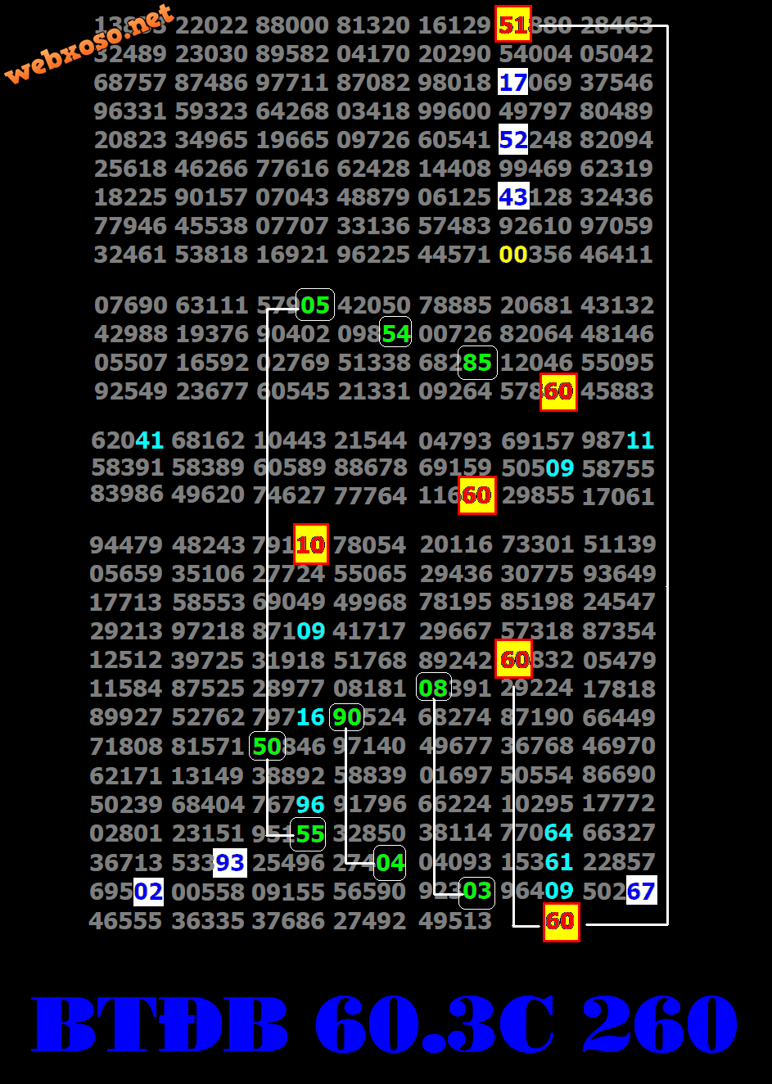Toggle the green circled 54 number
The height and width of the screenshot is (1084, 772).
point(395,333)
